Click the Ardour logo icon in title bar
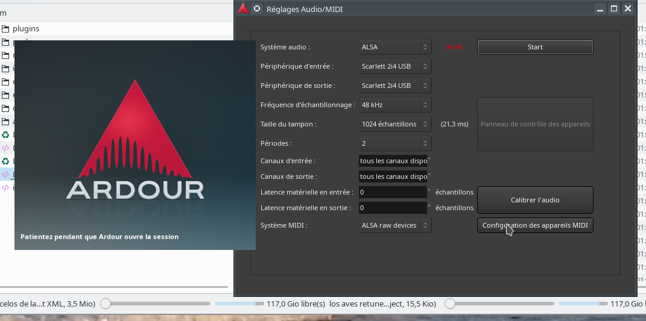The height and width of the screenshot is (321, 646). click(244, 8)
